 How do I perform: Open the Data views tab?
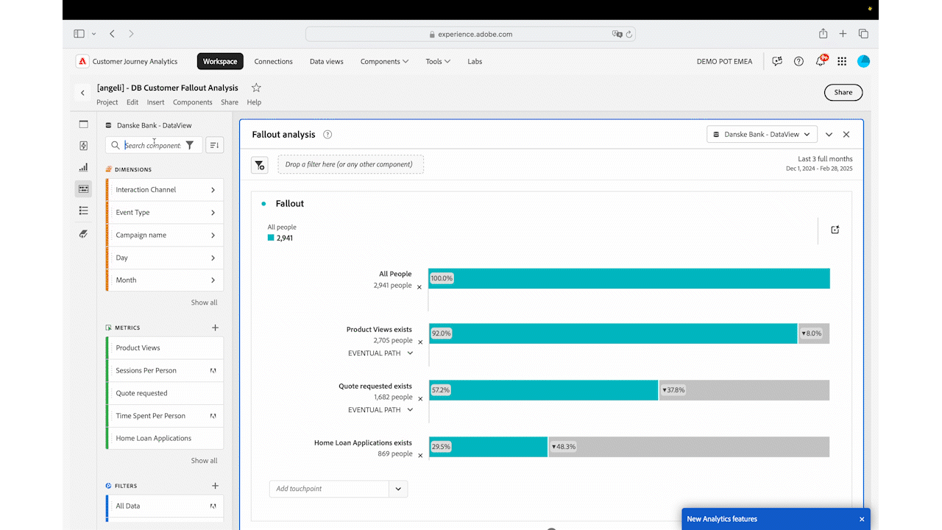327,62
